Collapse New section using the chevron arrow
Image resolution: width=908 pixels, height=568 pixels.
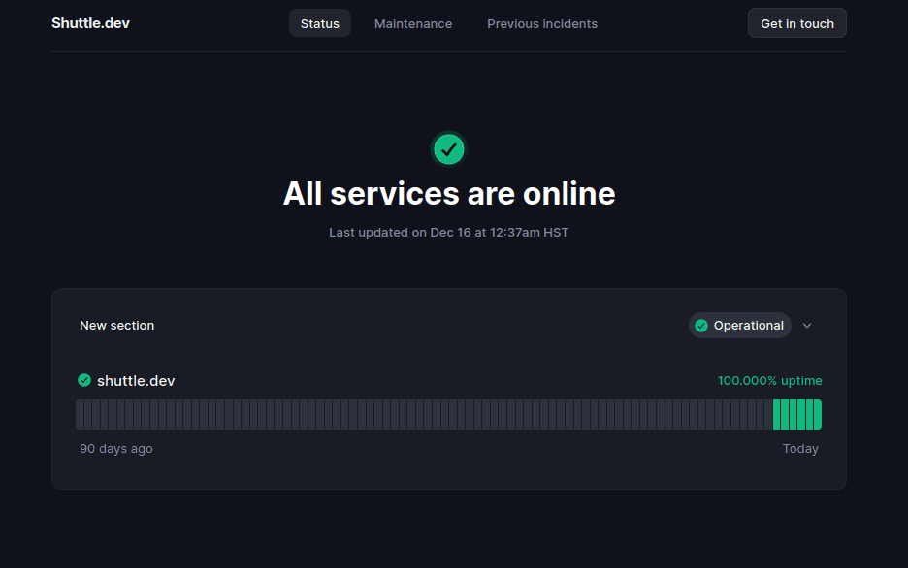807,326
